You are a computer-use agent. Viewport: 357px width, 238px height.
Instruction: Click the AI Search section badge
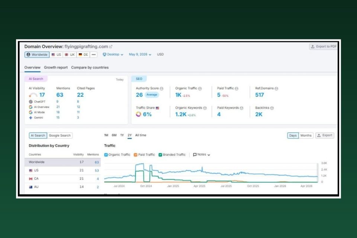pos(36,79)
